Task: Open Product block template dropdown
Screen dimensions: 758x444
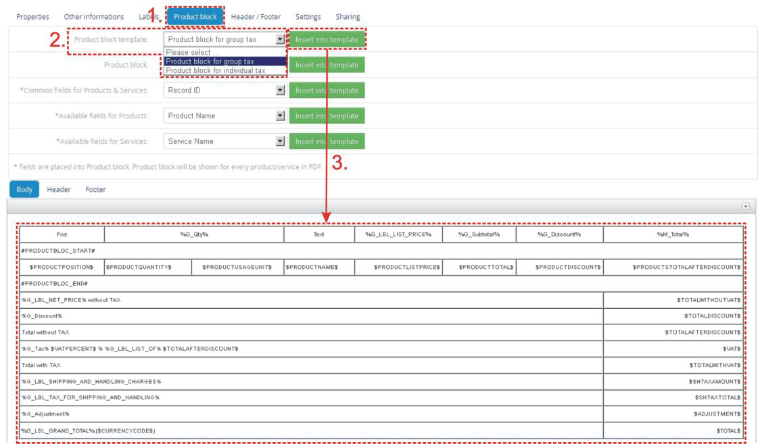Action: (x=224, y=39)
